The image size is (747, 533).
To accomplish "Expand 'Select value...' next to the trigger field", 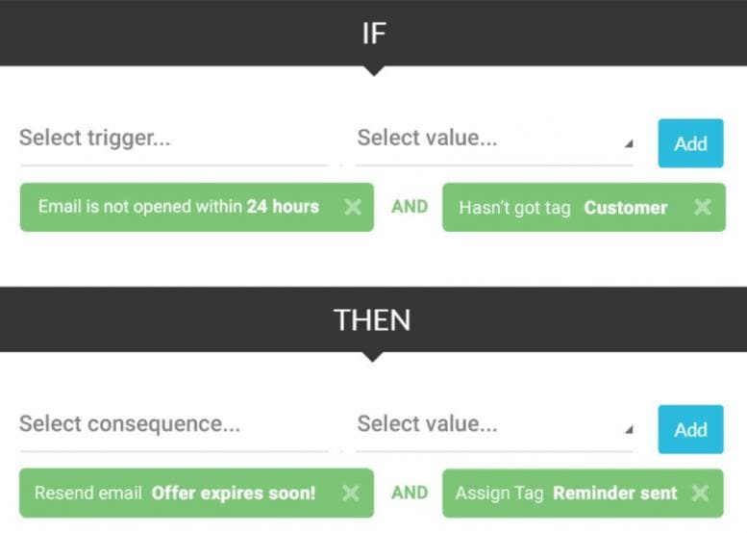I will click(x=493, y=139).
